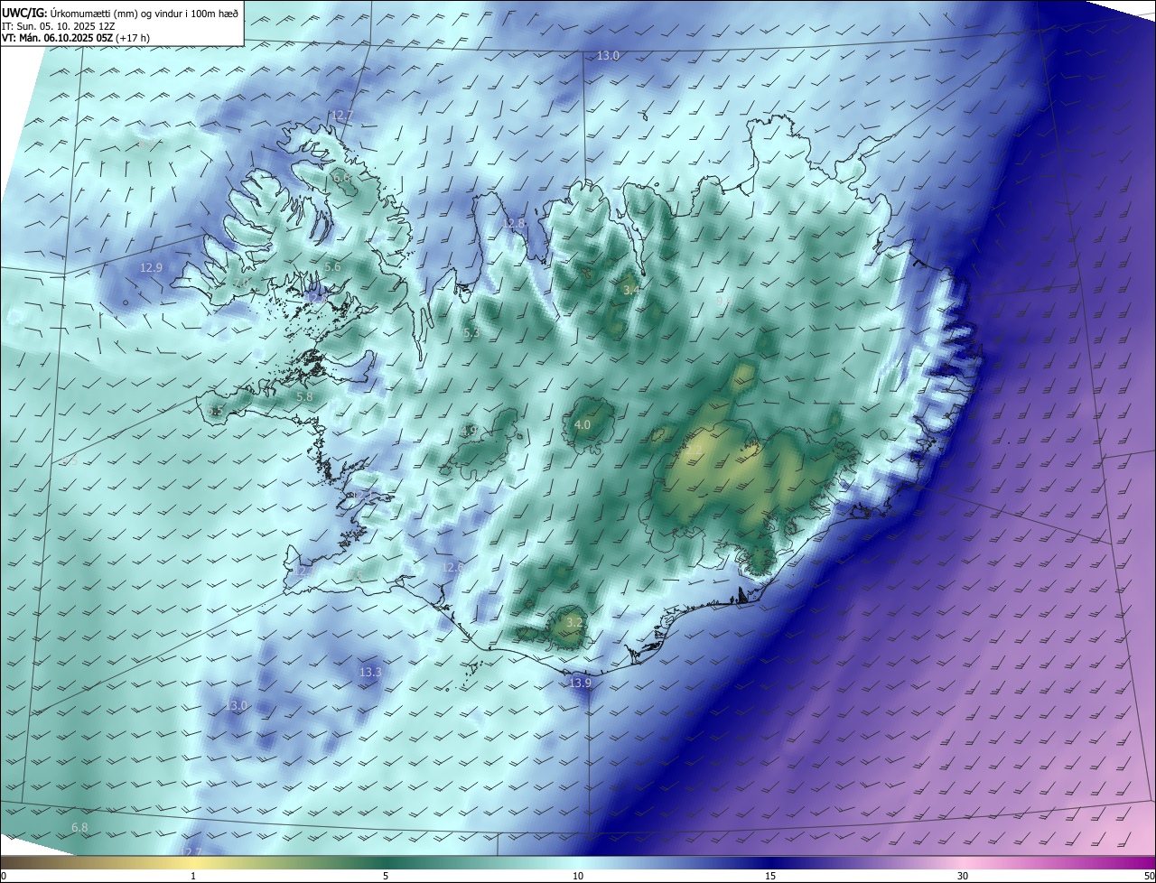Image resolution: width=1156 pixels, height=883 pixels.
Task: Click the 7.0 value label in the Westfjords
Action: (x=241, y=283)
